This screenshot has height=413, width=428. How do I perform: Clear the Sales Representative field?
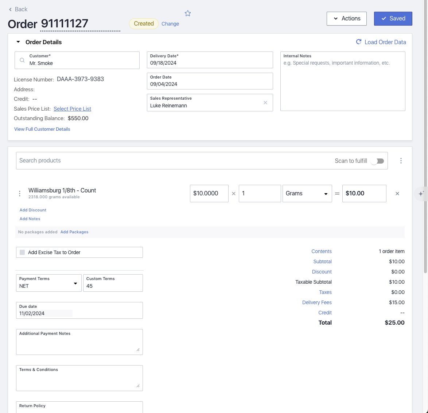click(x=265, y=103)
